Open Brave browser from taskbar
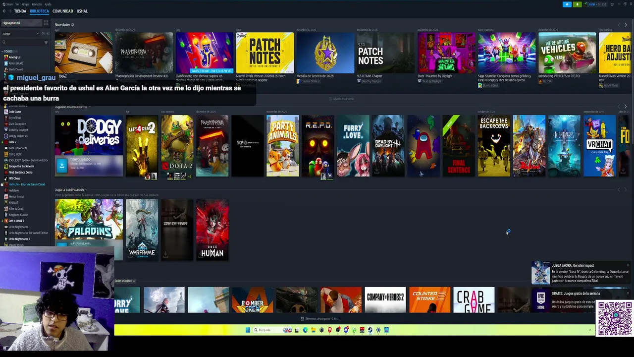 tap(329, 330)
